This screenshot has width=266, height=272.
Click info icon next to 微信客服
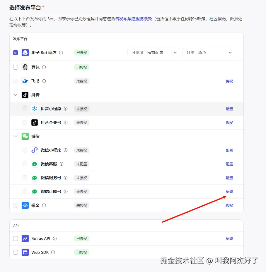click(62, 164)
